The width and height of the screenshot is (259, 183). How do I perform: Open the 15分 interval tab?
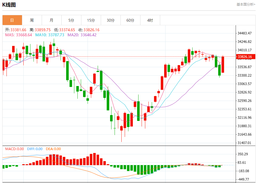(x=91, y=20)
